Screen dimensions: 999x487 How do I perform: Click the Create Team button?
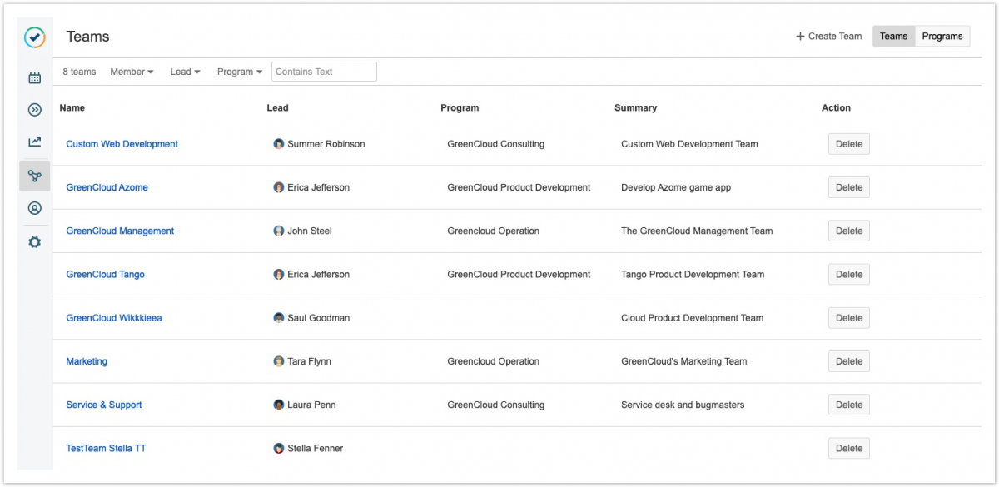pyautogui.click(x=828, y=37)
